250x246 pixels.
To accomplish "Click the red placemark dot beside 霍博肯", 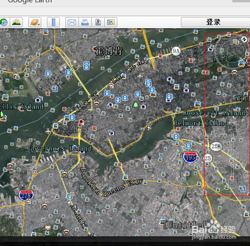I will [x=95, y=49].
